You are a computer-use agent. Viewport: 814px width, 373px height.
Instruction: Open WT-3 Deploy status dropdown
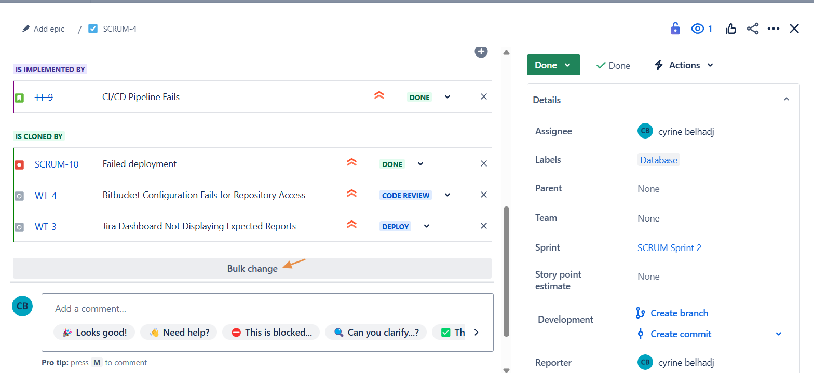pos(427,226)
